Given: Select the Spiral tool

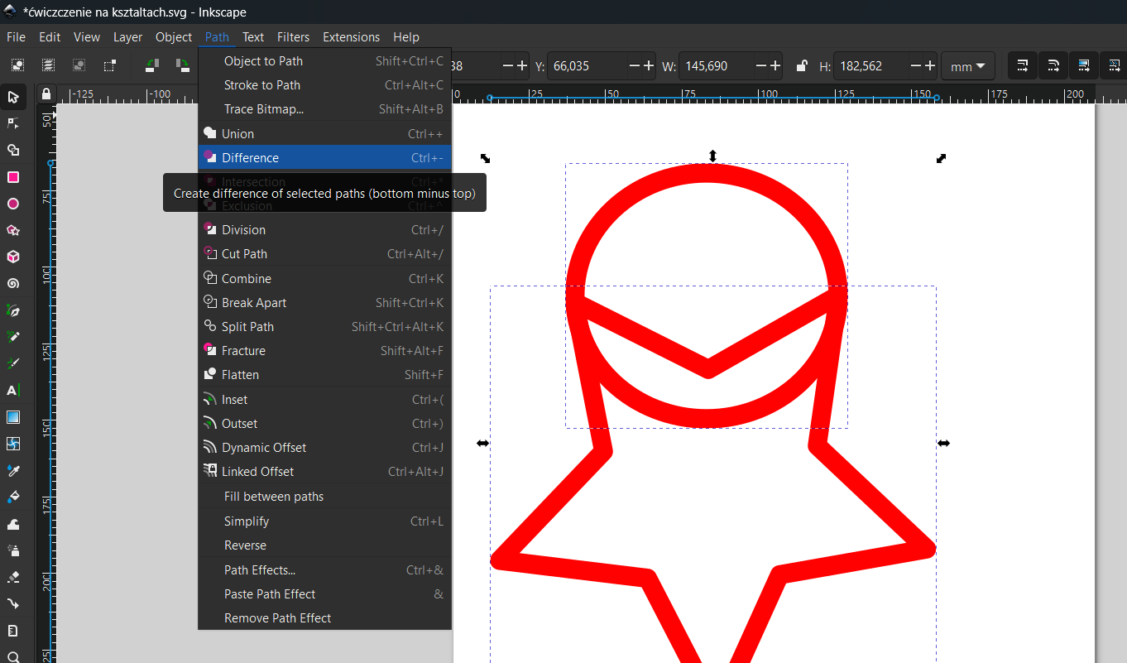Looking at the screenshot, I should click(x=13, y=283).
